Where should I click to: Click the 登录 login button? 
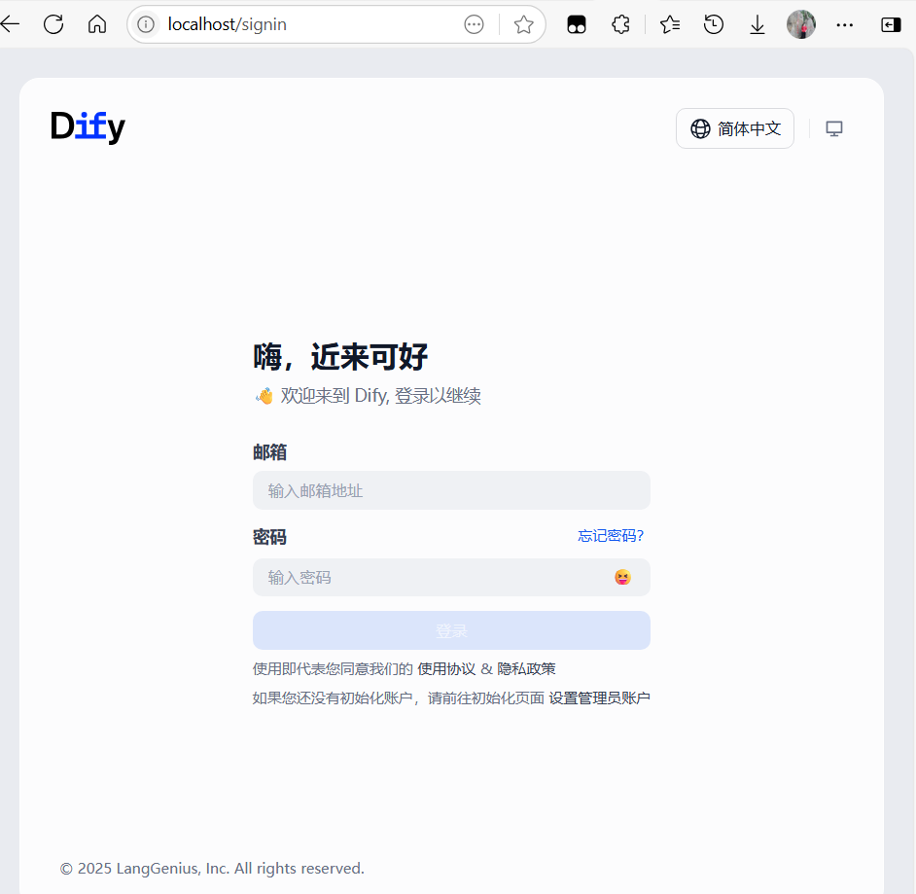coord(451,630)
